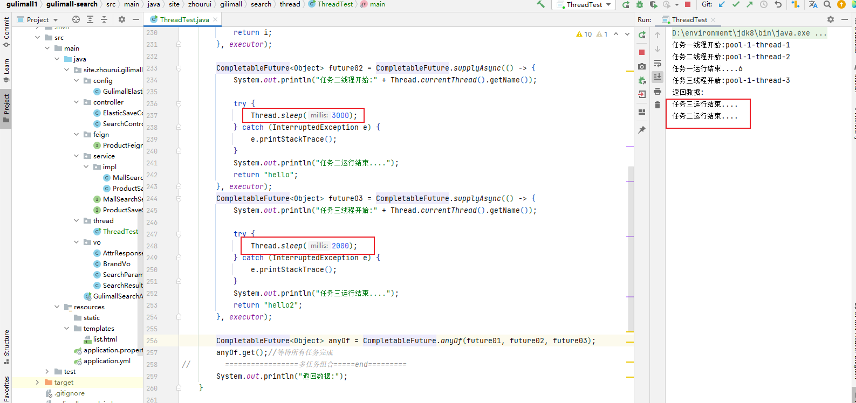Screen dimensions: 856x403
Task: Open the Favorites tool window tab
Action: 6,388
